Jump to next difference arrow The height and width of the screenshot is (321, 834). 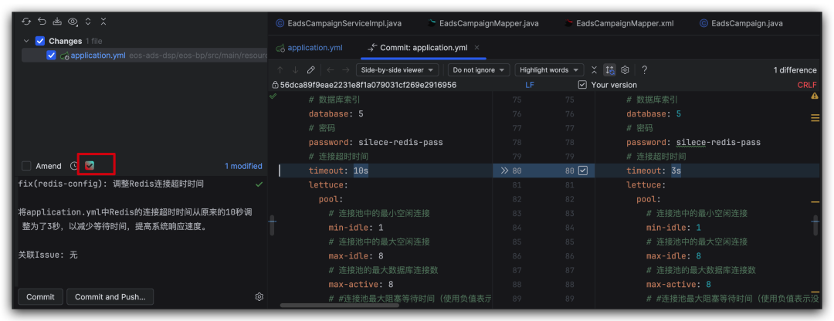tap(296, 70)
